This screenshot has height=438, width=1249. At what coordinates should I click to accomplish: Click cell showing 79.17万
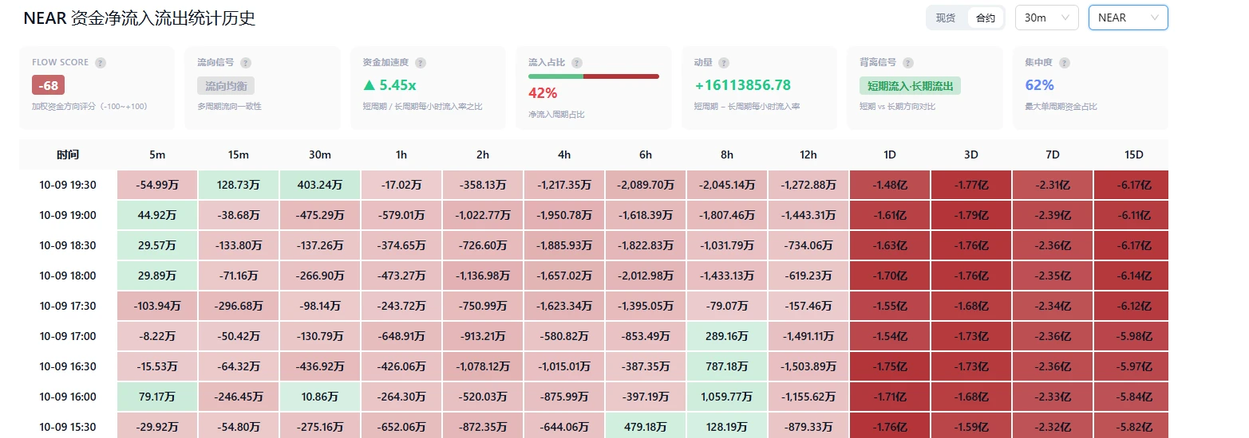pos(157,397)
